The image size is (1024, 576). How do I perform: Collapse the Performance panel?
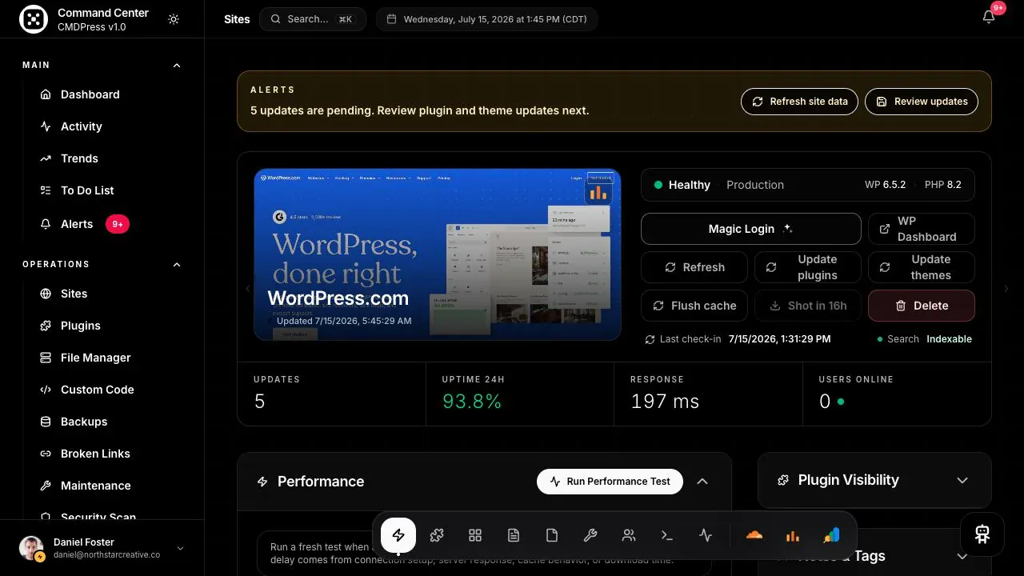point(702,482)
